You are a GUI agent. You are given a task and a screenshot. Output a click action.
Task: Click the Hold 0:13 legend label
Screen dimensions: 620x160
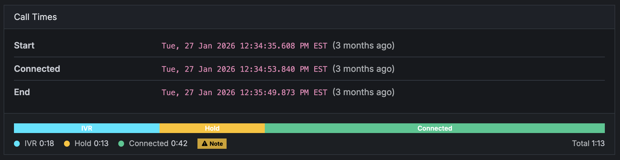point(92,143)
